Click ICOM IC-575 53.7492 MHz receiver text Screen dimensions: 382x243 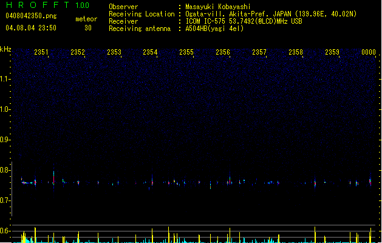[244, 21]
